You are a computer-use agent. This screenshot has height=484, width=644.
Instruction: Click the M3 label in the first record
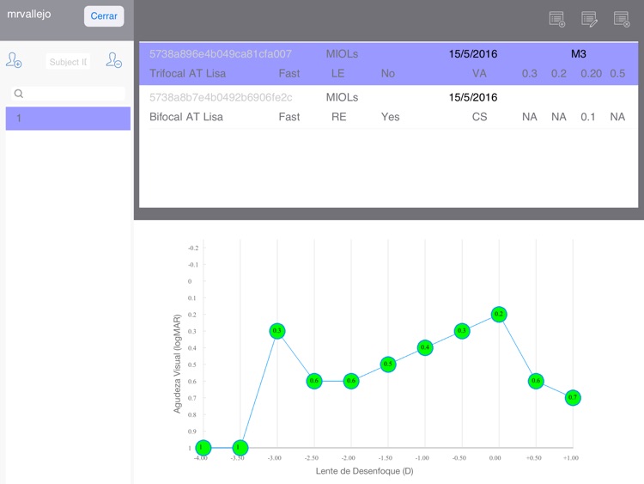pyautogui.click(x=578, y=54)
